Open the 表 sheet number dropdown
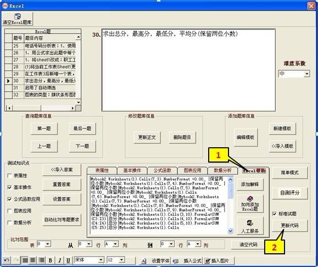Viewport: 318px width, 267px height. click(x=48, y=244)
